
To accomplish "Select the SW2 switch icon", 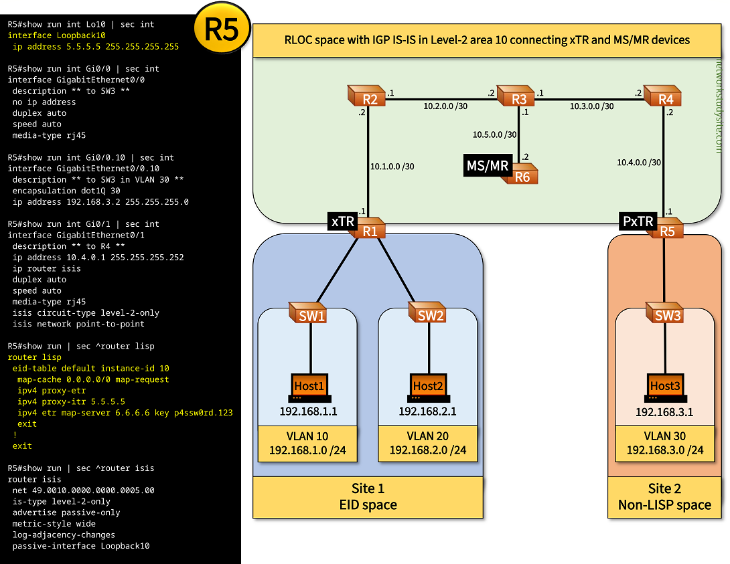I will (429, 314).
